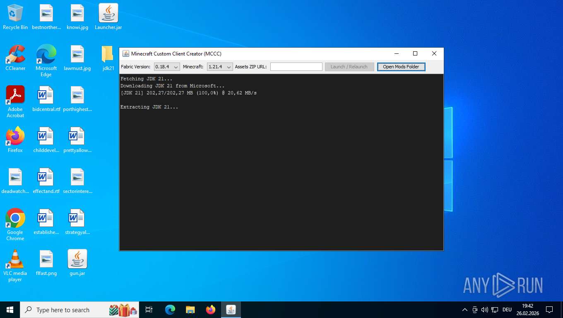This screenshot has width=563, height=318.
Task: Click the 'Fetching JDK 21...' log line
Action: [x=146, y=79]
